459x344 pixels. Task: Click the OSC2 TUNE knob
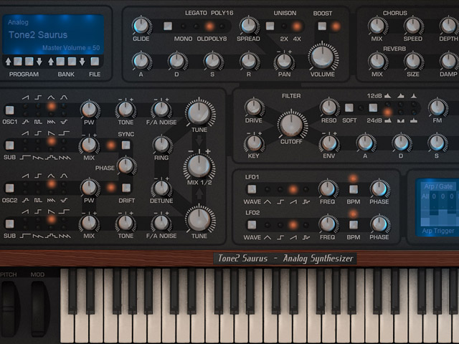(199, 219)
